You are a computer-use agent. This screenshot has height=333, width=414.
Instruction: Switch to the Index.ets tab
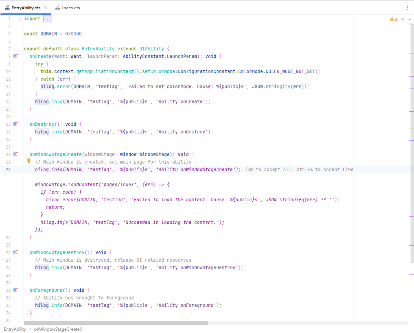(71, 8)
